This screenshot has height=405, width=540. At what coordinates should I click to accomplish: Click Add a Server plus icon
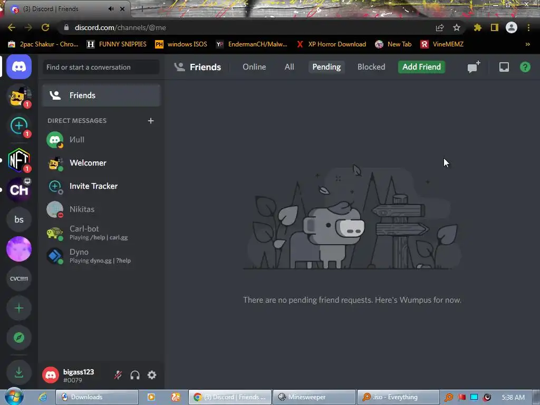[x=19, y=308]
